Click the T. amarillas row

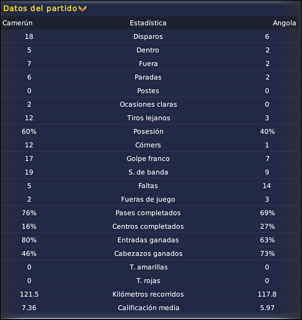149,267
